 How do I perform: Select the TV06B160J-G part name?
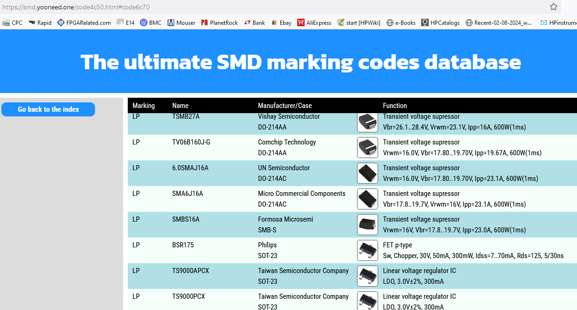[191, 142]
